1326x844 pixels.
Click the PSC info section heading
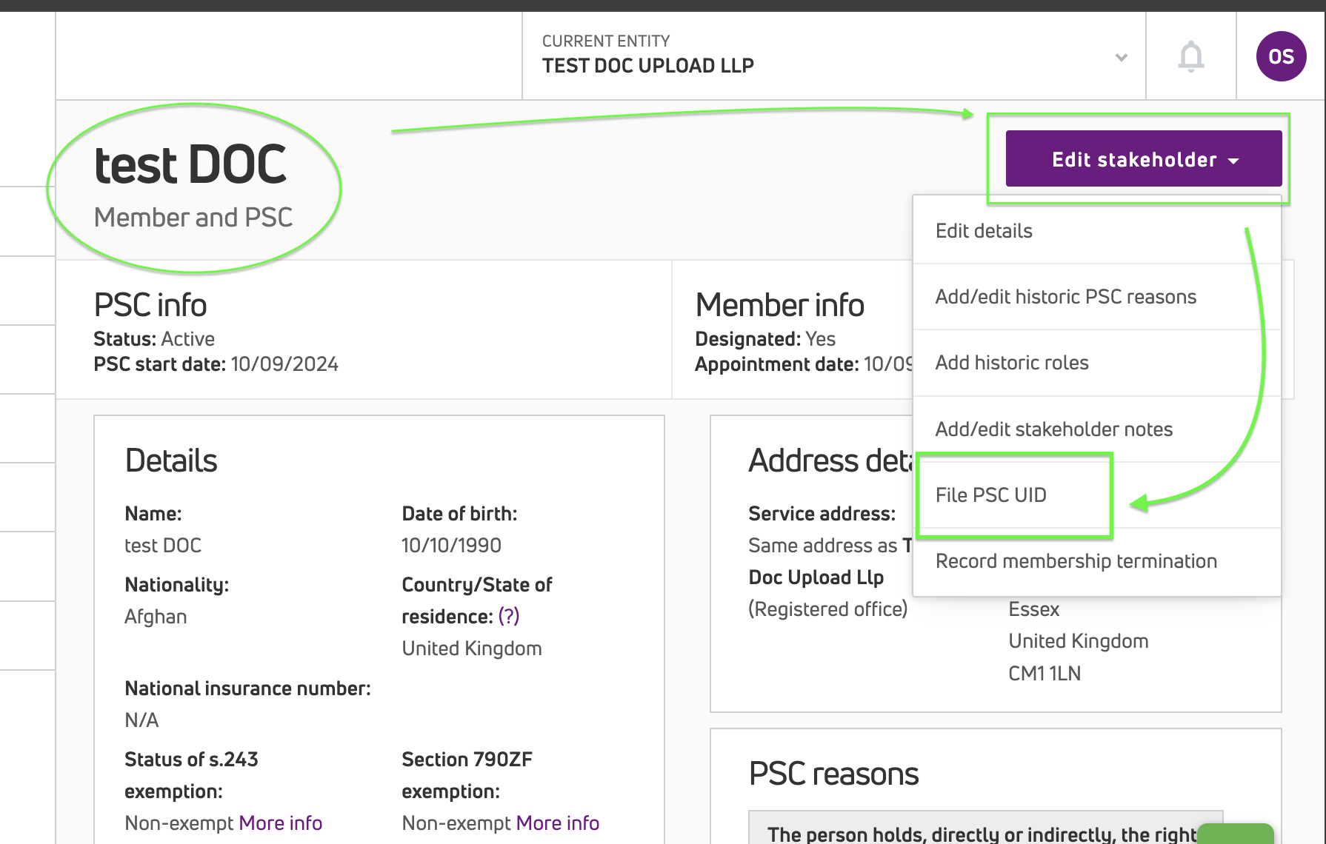pos(150,305)
